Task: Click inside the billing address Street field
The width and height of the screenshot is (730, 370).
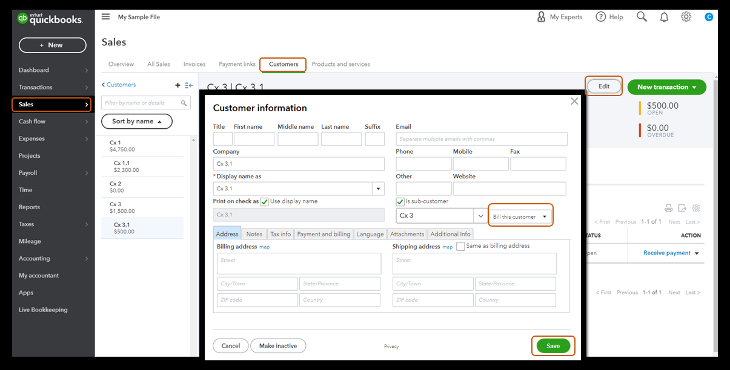Action: tap(298, 263)
